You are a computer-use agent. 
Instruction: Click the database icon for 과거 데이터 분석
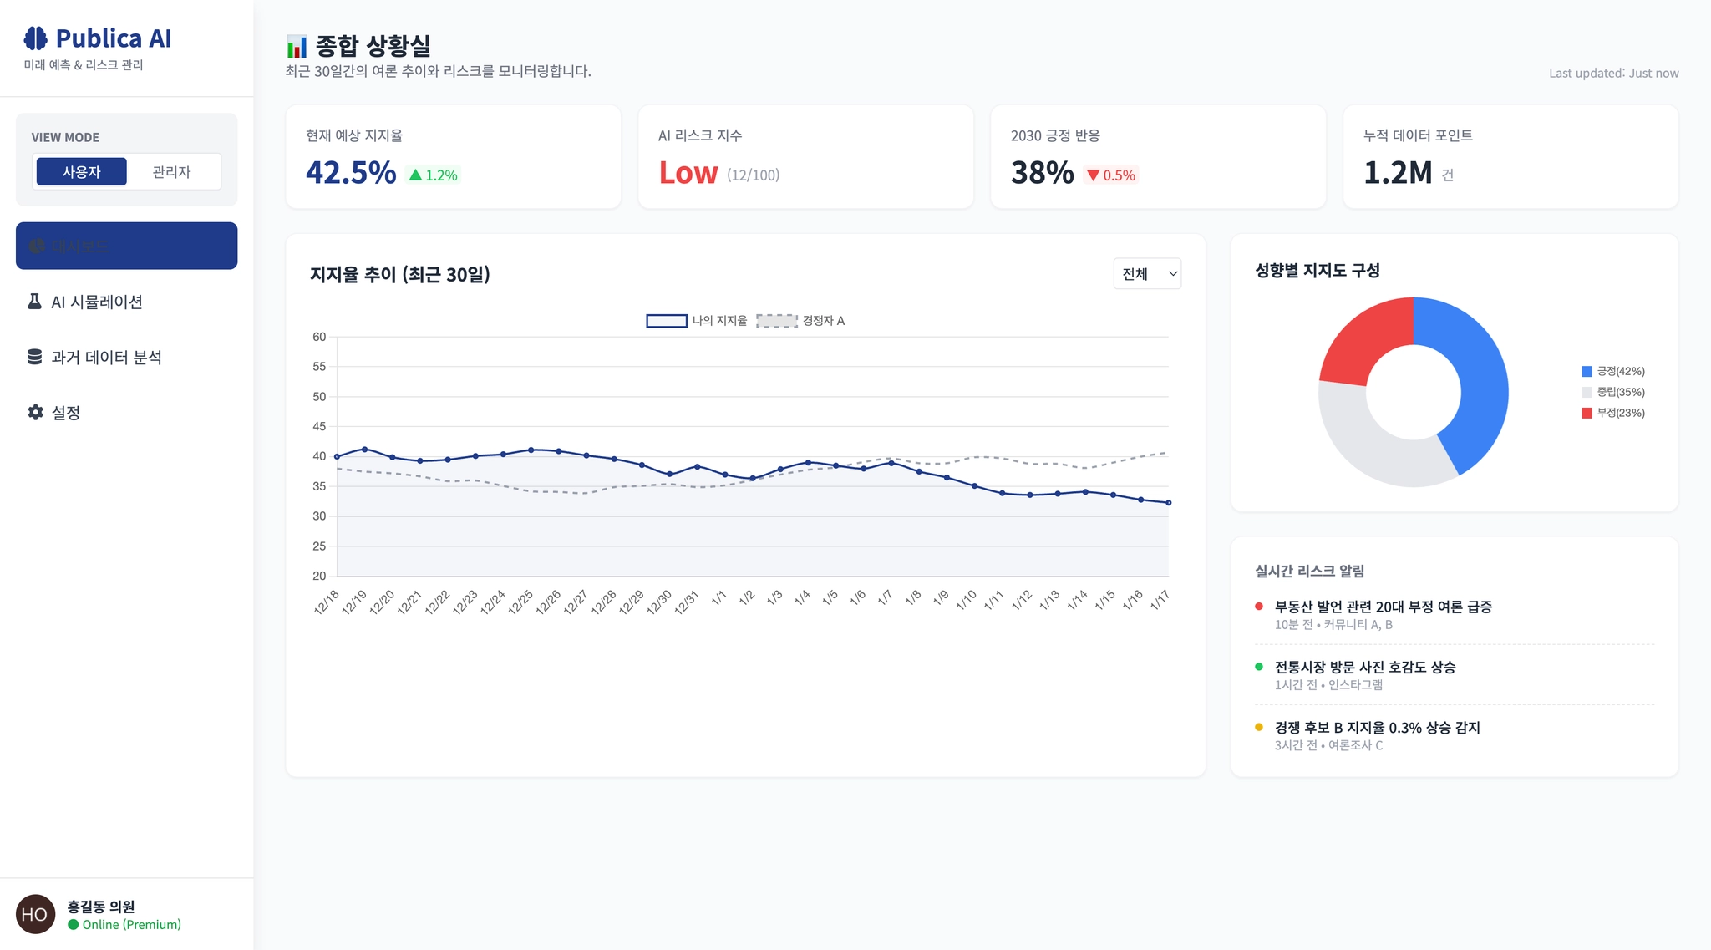tap(34, 358)
